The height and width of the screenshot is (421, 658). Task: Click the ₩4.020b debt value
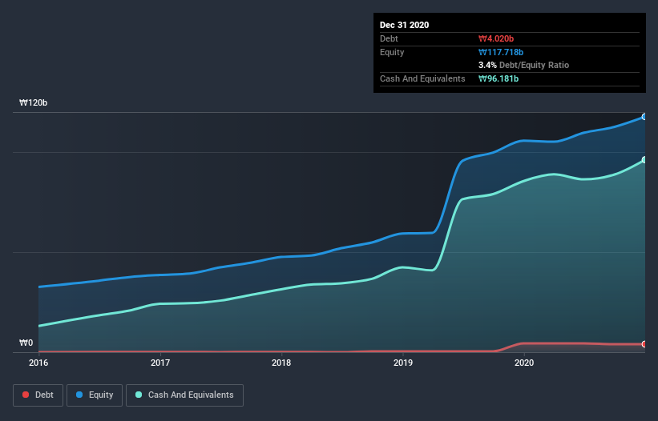tap(496, 38)
